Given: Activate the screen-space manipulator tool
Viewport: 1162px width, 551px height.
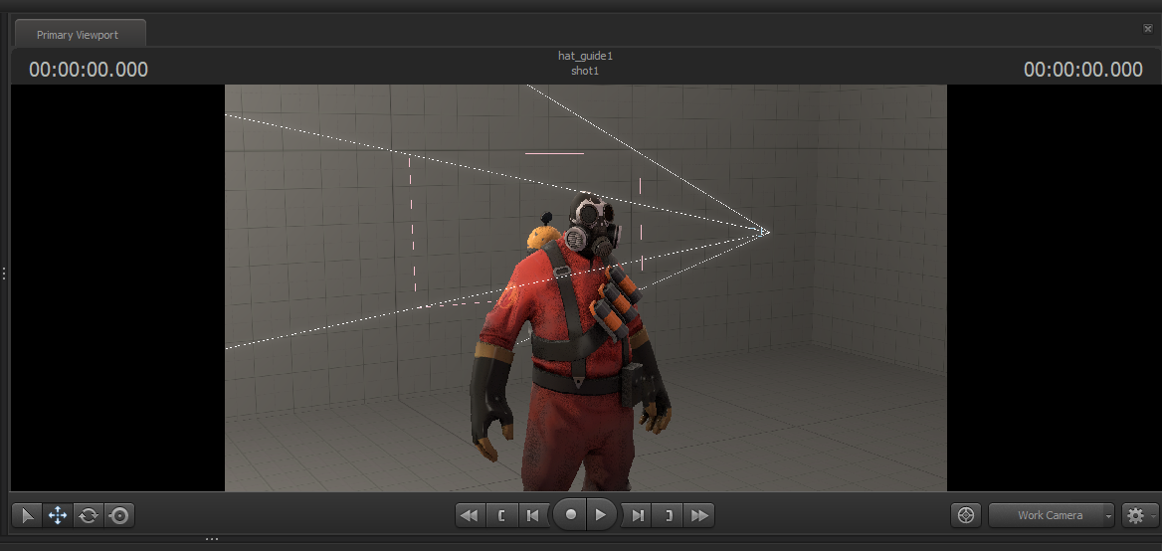Looking at the screenshot, I should (x=119, y=515).
